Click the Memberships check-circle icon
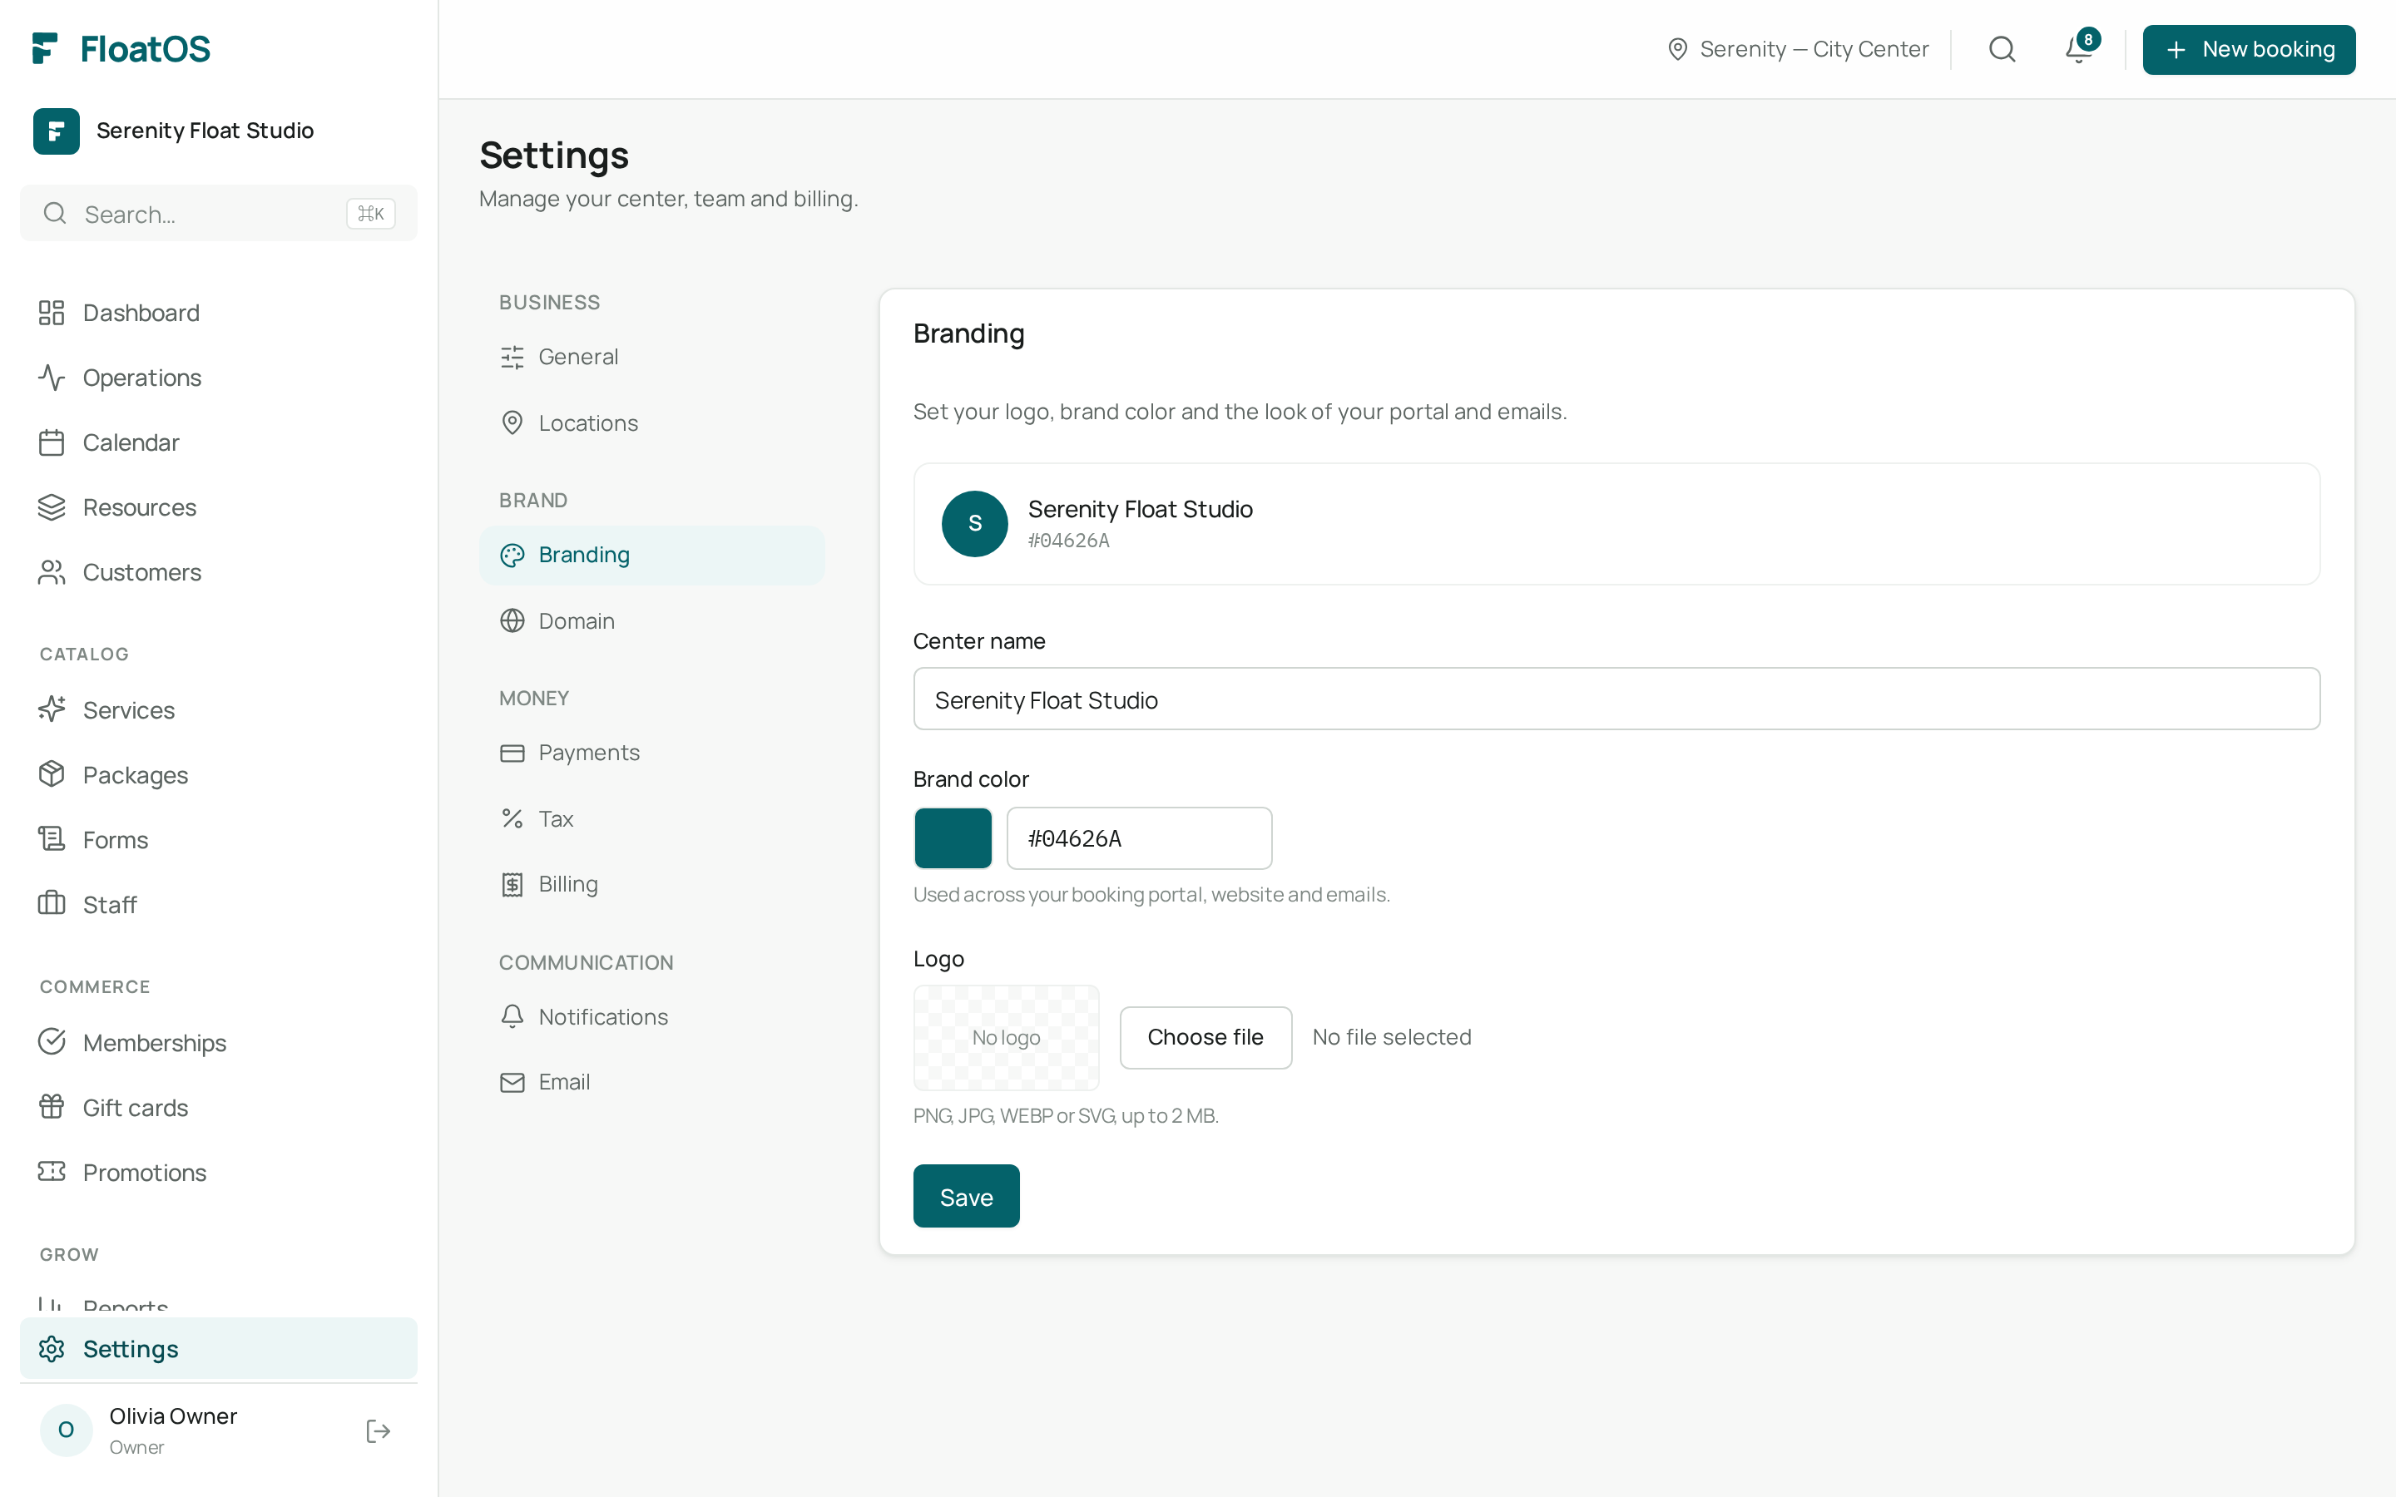The height and width of the screenshot is (1497, 2396). [52, 1043]
